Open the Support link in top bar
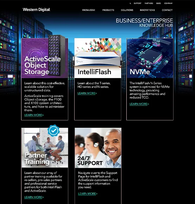 pyautogui.click(x=138, y=3)
